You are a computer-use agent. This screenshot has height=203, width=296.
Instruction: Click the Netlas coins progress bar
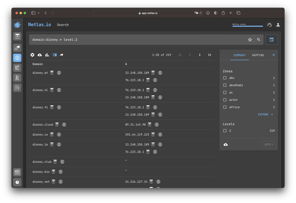[x=247, y=26]
